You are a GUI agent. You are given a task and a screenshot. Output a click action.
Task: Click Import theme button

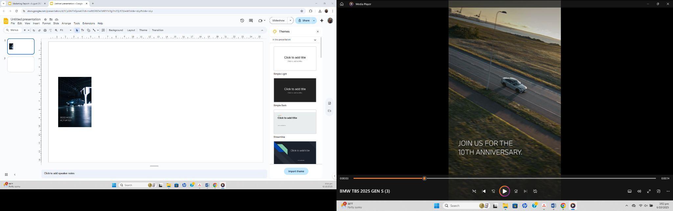coord(296,171)
